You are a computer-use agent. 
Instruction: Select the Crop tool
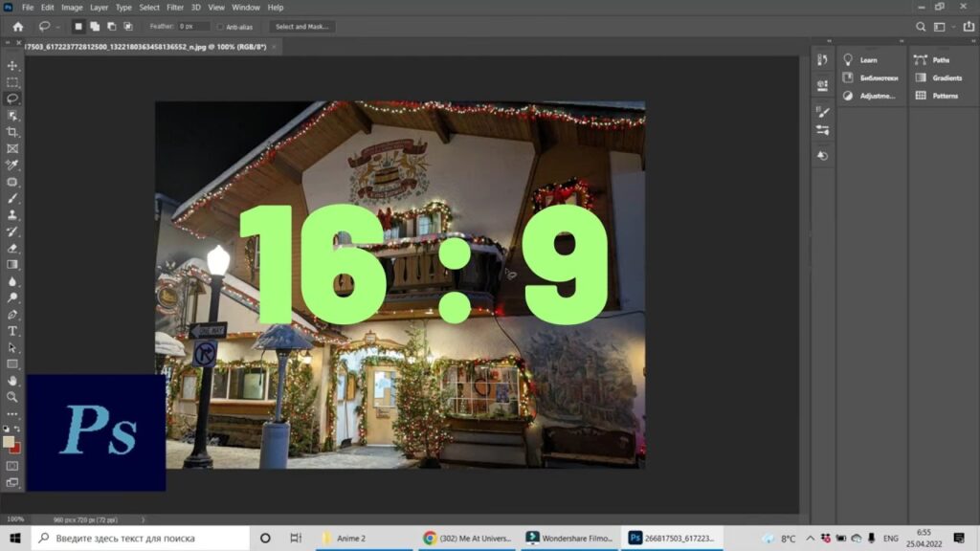12,132
